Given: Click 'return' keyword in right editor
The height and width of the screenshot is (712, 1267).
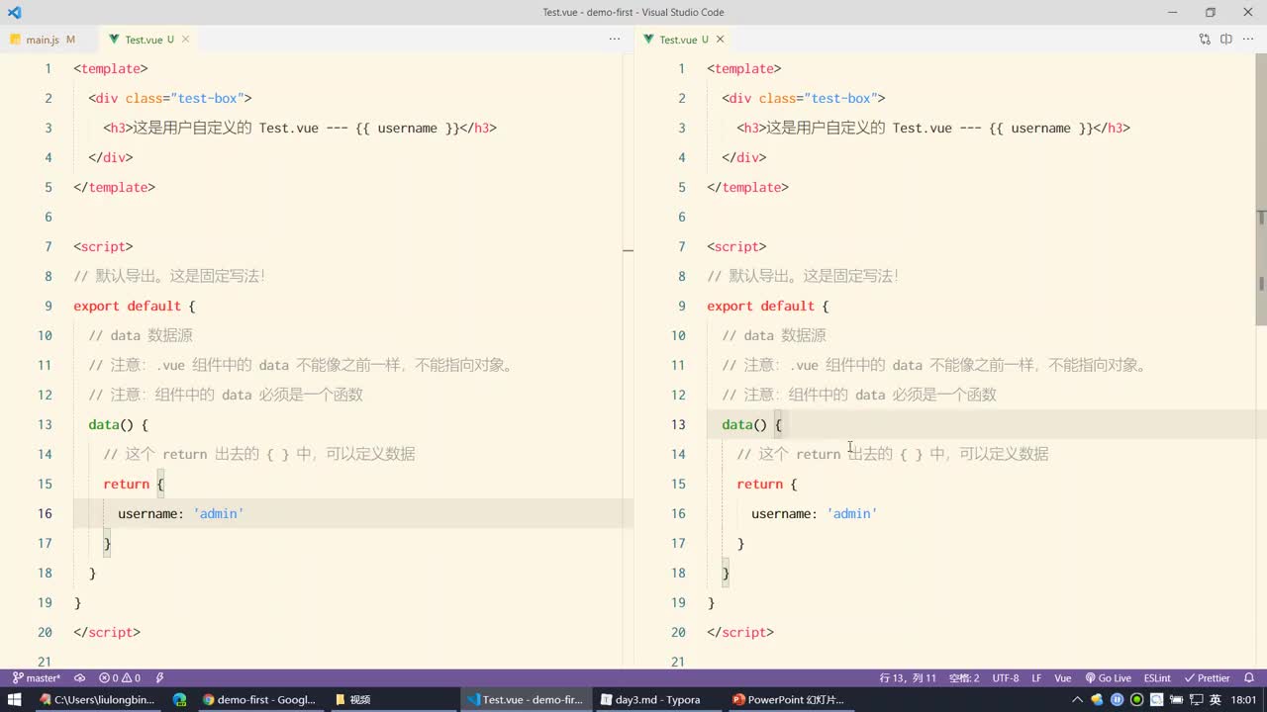Looking at the screenshot, I should 759,484.
